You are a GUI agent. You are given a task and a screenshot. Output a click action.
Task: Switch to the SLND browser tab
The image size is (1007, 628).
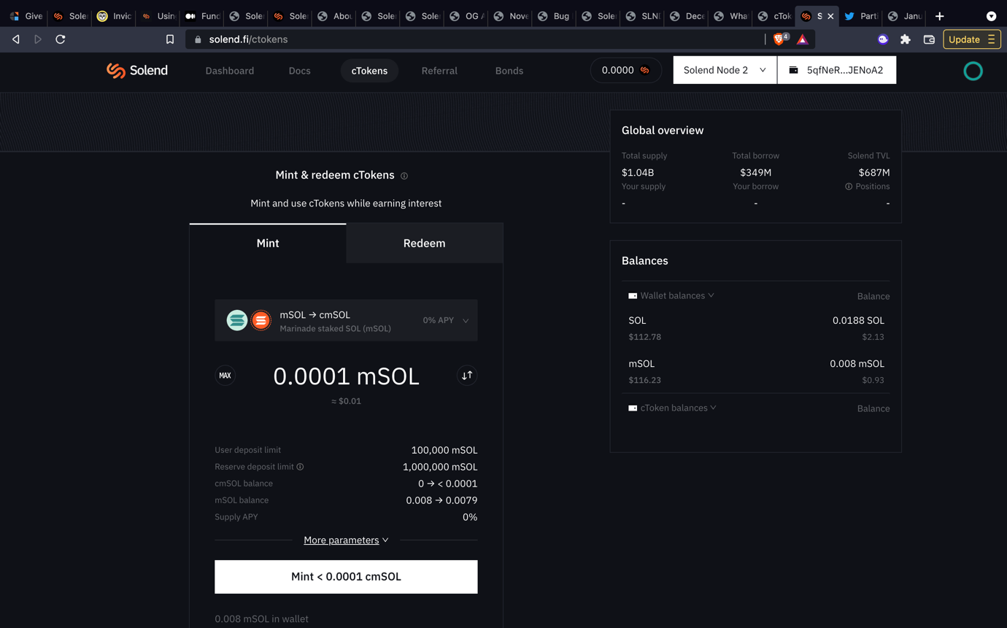pyautogui.click(x=642, y=16)
